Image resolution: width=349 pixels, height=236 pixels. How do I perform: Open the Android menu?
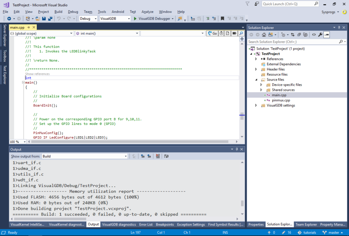[118, 11]
